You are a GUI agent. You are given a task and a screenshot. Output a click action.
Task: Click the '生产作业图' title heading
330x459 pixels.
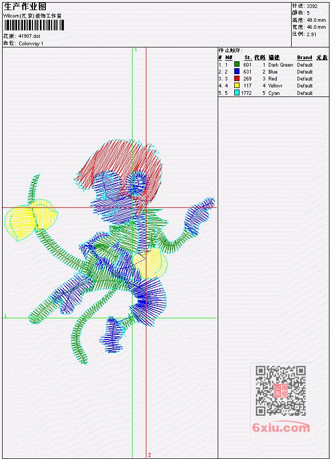pyautogui.click(x=25, y=7)
